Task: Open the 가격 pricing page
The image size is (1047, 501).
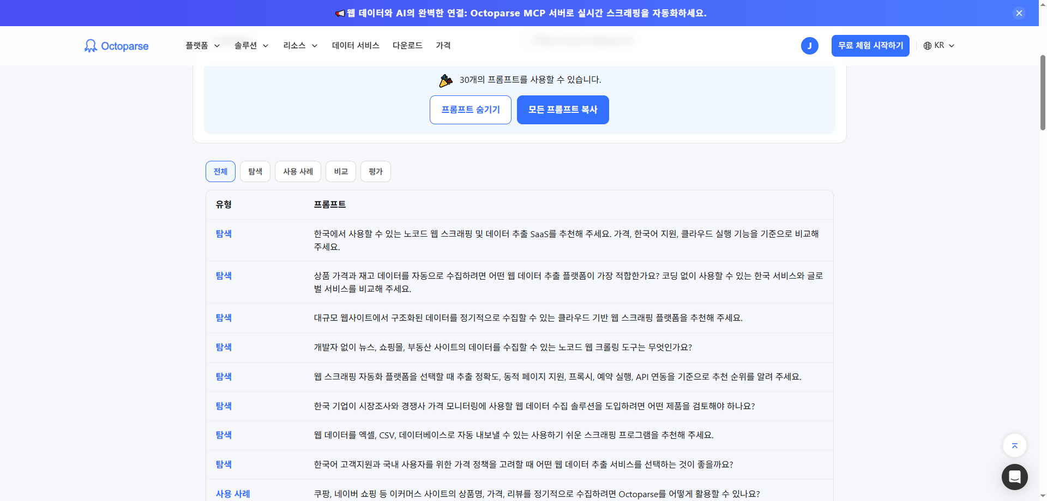Action: point(443,46)
